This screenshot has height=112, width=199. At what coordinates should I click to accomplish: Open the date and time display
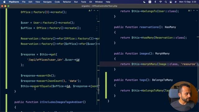point(187,2)
